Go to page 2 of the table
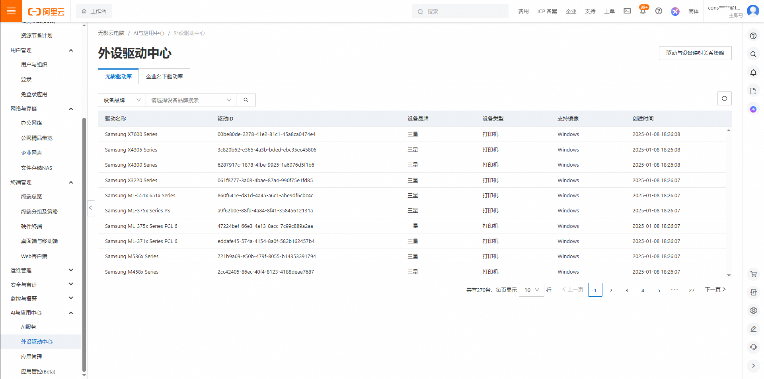The width and height of the screenshot is (764, 379). [x=611, y=290]
